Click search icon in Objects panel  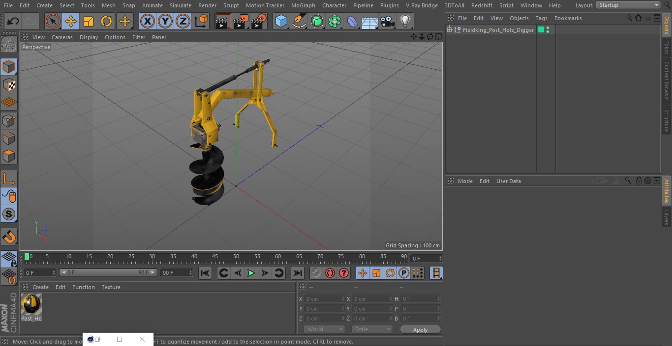tap(629, 18)
